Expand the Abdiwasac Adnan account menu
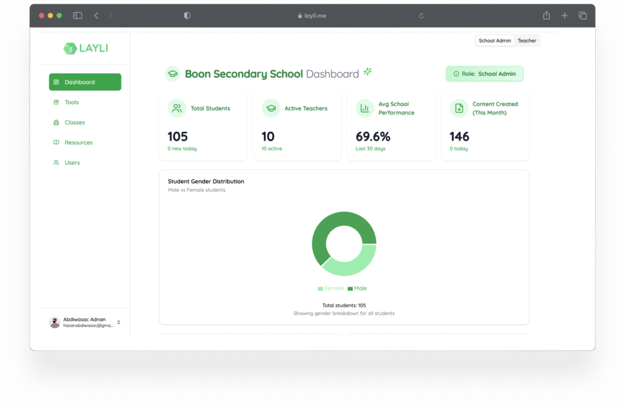Screen dimensions: 625x406 coord(118,322)
